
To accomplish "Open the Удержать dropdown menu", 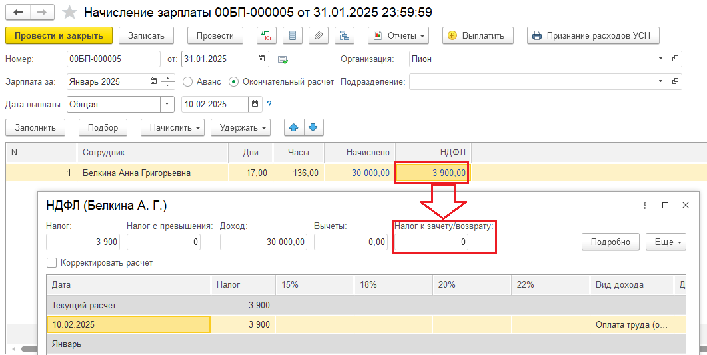I will tap(241, 127).
